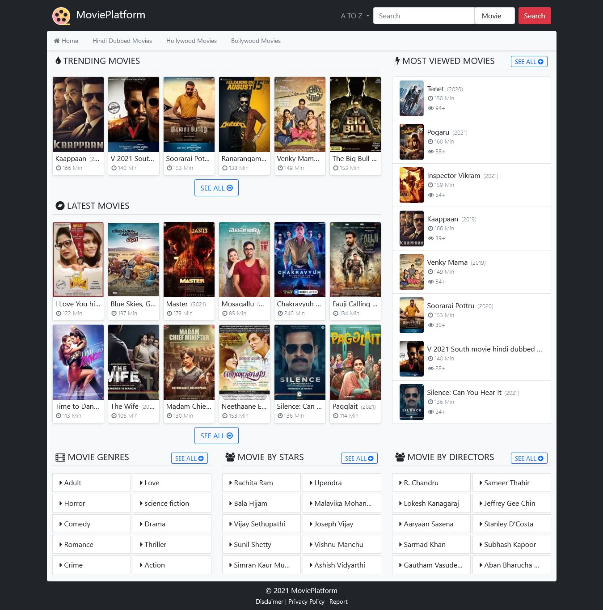603x610 pixels.
Task: Open Hollywood Movies menu
Action: [x=191, y=41]
